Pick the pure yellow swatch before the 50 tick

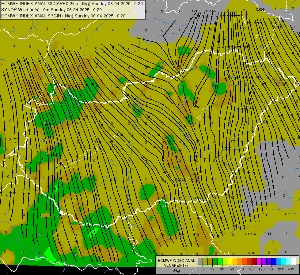(x=230, y=261)
